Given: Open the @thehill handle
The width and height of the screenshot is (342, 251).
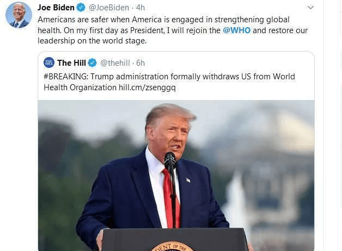Looking at the screenshot, I should [115, 63].
